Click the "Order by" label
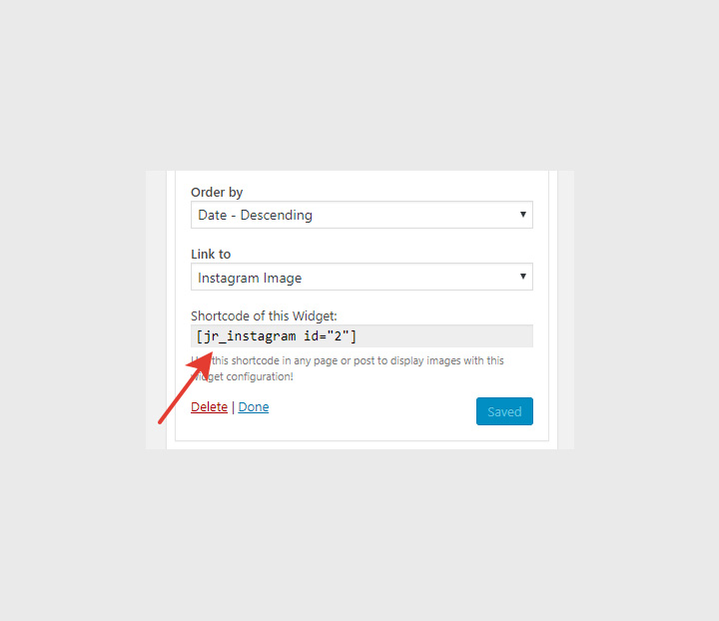Screen dimensions: 719x621 point(217,192)
